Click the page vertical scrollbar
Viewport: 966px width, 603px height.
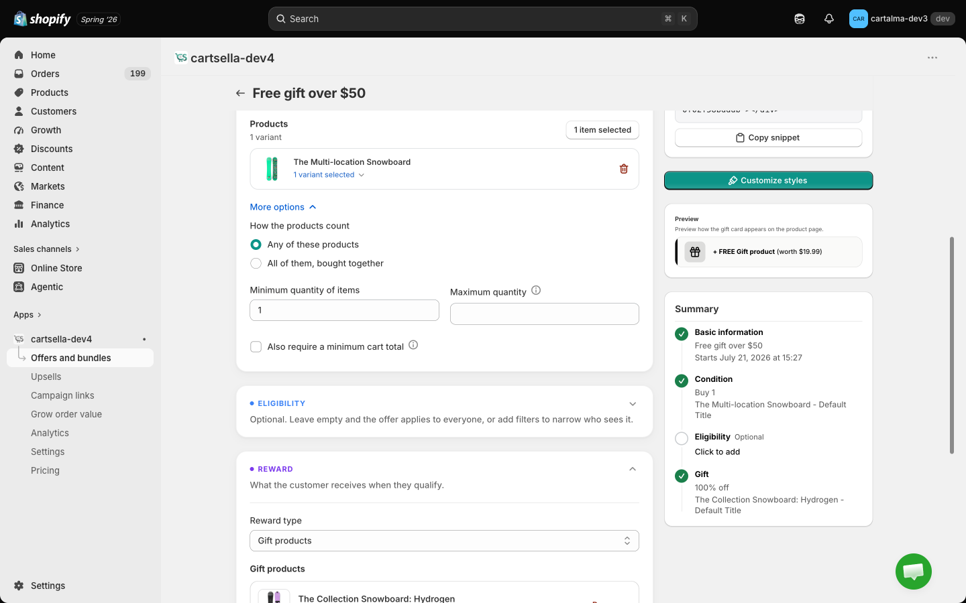click(x=951, y=345)
